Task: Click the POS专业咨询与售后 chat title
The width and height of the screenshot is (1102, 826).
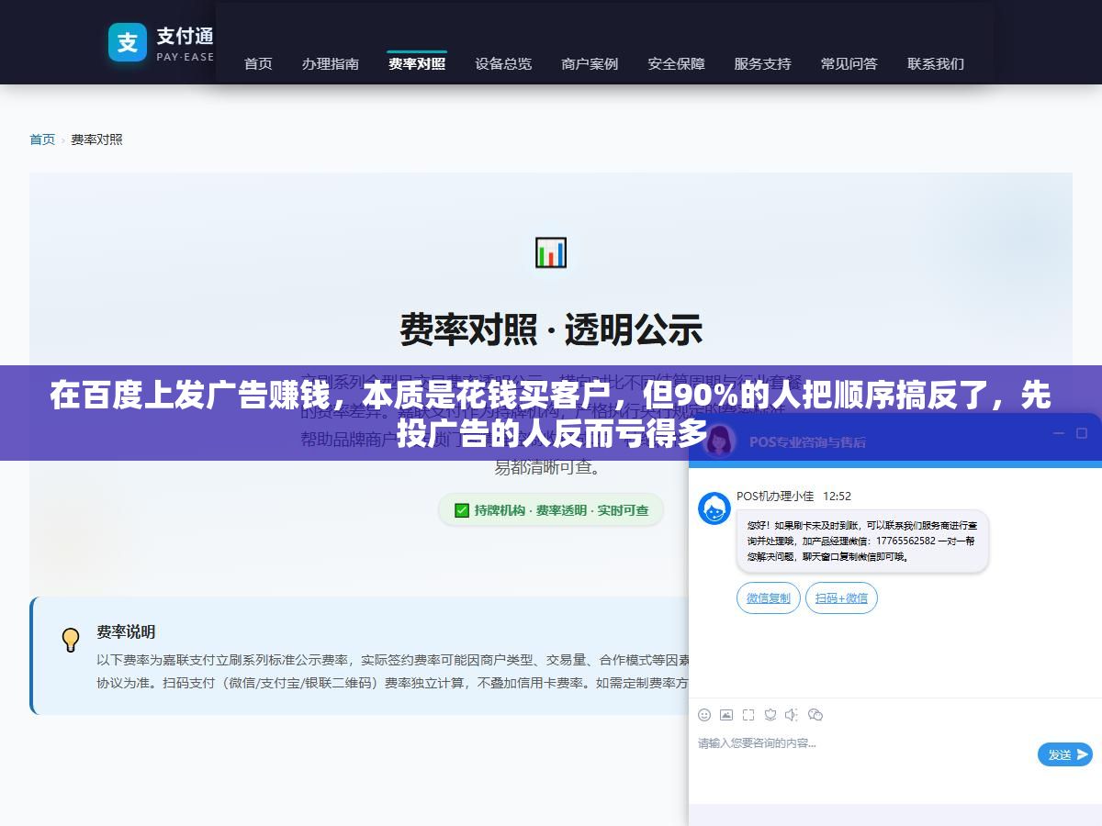Action: tap(807, 441)
